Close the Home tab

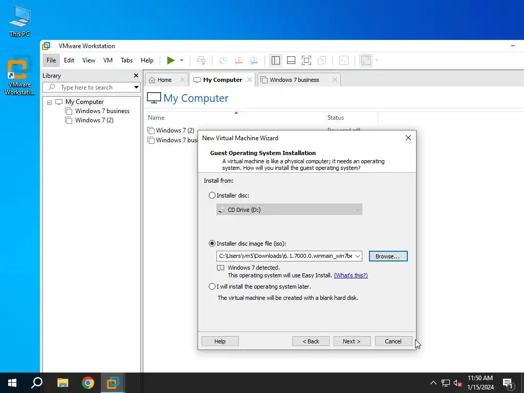(x=182, y=79)
